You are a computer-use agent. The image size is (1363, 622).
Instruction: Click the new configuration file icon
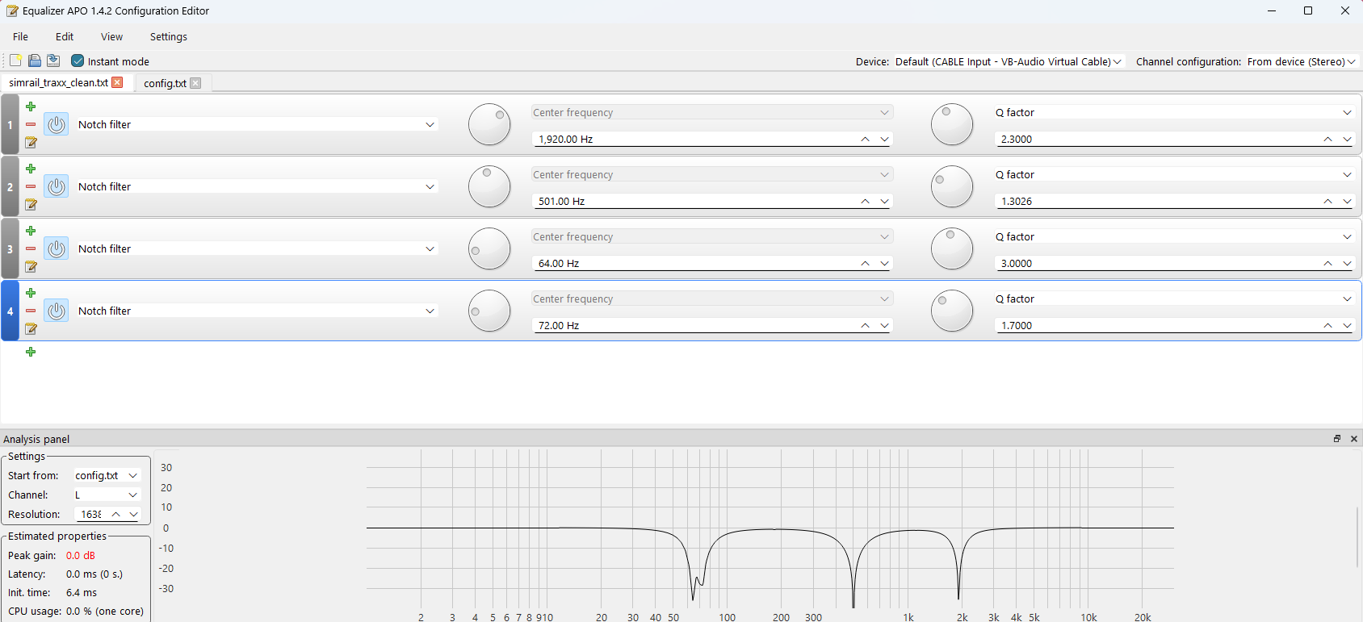point(15,61)
